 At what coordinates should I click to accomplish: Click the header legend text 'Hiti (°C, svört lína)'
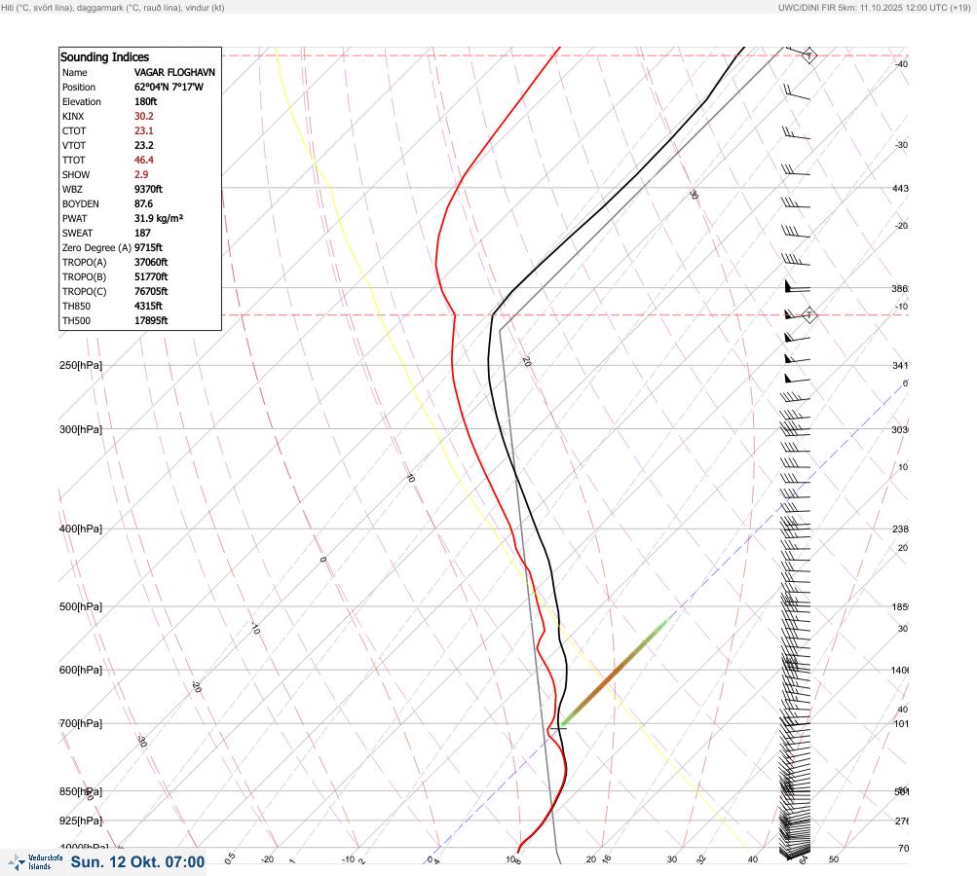point(36,8)
